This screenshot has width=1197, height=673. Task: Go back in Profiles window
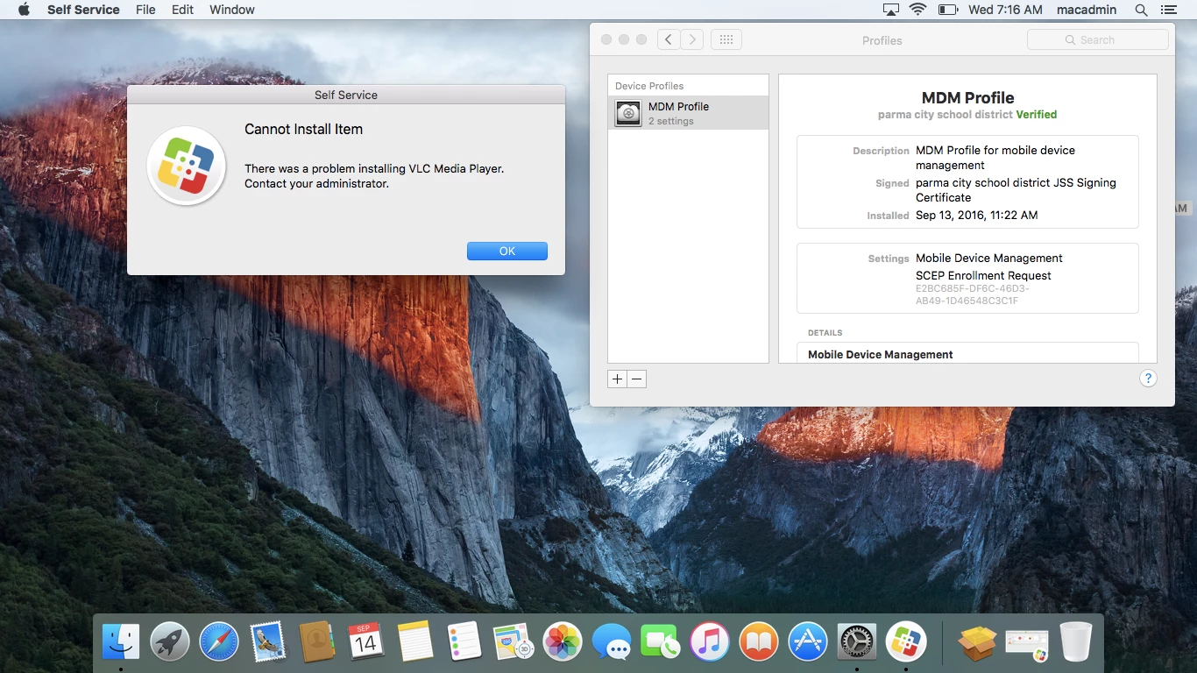pyautogui.click(x=669, y=39)
